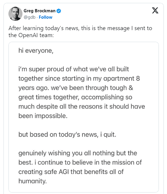This screenshot has width=167, height=194.
Task: Click the 'years ago. we've been through tough &' line
Action: click(76, 88)
